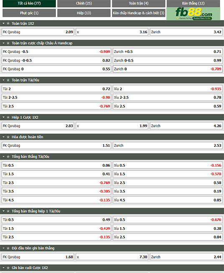Image resolution: width=224 pixels, height=273 pixels.
Task: Open the Bàn thắng (12) tab
Action: tap(193, 3)
